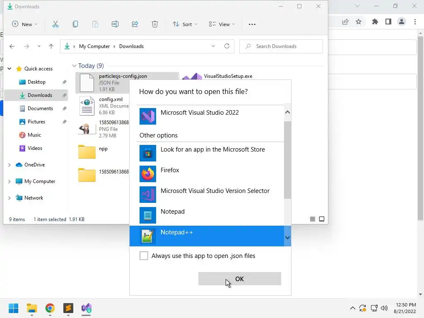Image resolution: width=424 pixels, height=318 pixels.
Task: Click the app list scrollbar thumb
Action: [x=287, y=159]
